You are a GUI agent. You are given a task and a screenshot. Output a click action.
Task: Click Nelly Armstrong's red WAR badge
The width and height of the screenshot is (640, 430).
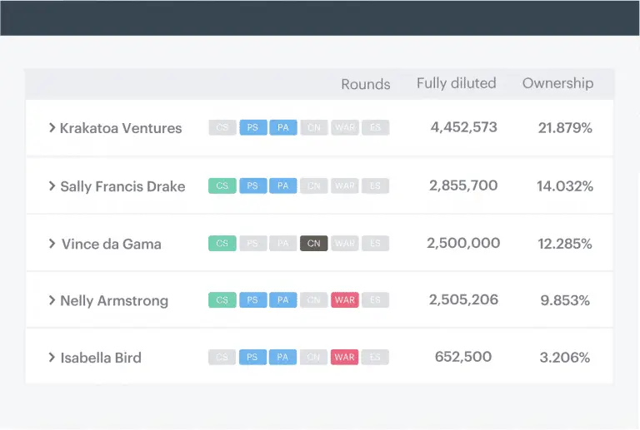pos(345,299)
